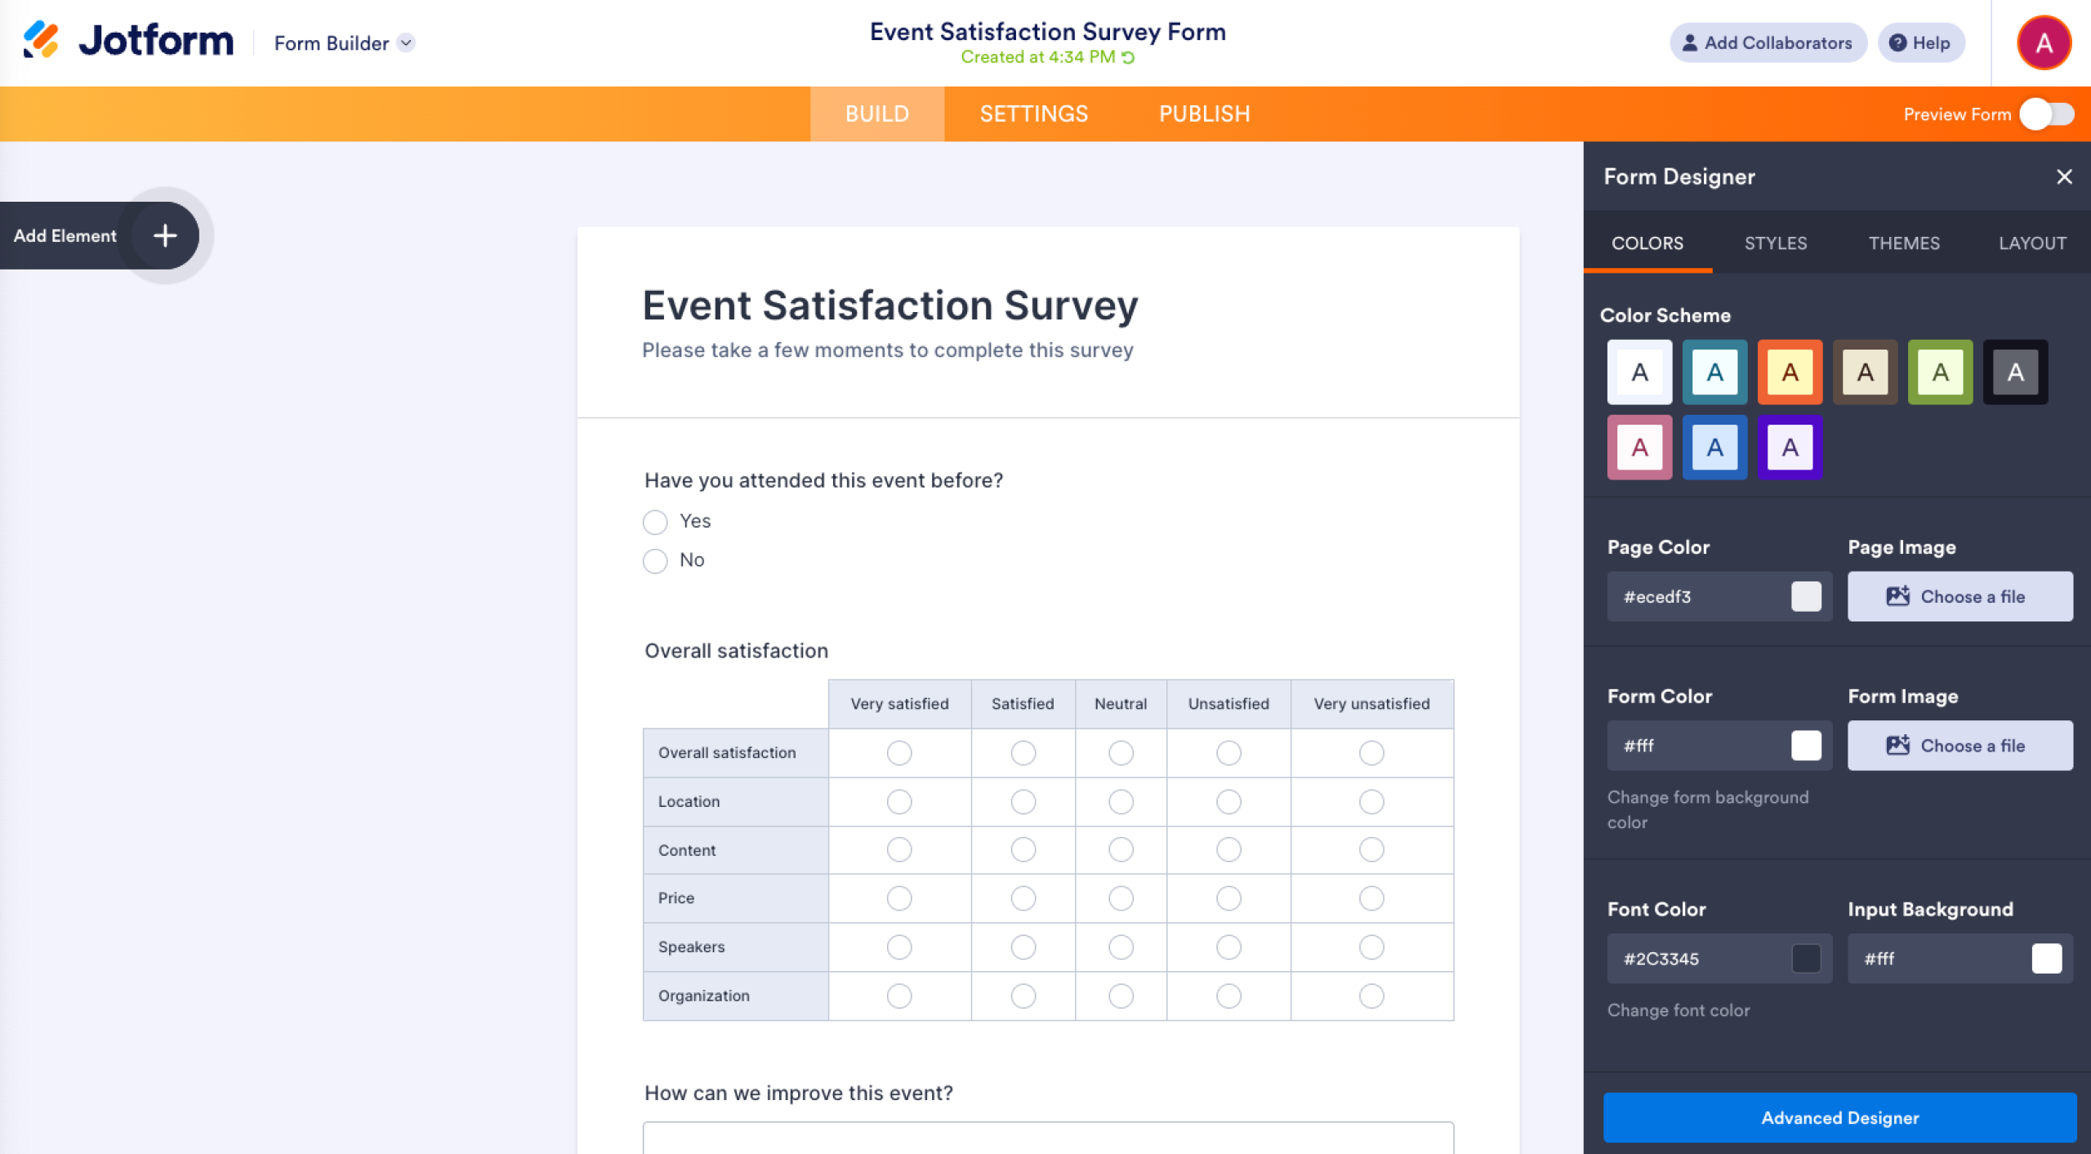This screenshot has width=2091, height=1154.
Task: Click the Add Collaborators icon
Action: coord(1688,42)
